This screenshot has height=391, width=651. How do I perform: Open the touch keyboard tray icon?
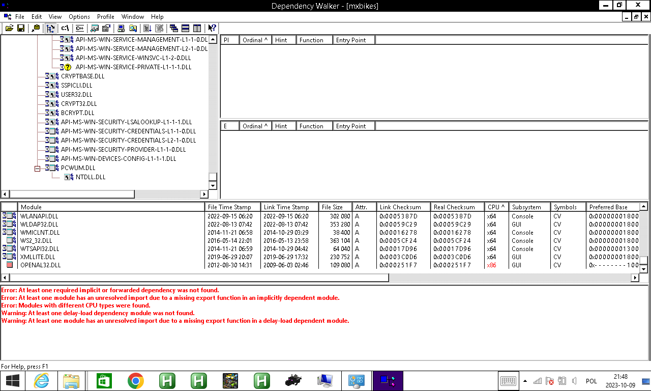coord(509,381)
